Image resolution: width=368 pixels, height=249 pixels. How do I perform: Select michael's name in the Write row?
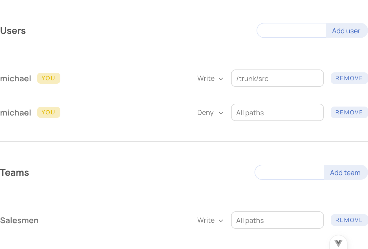(15, 78)
